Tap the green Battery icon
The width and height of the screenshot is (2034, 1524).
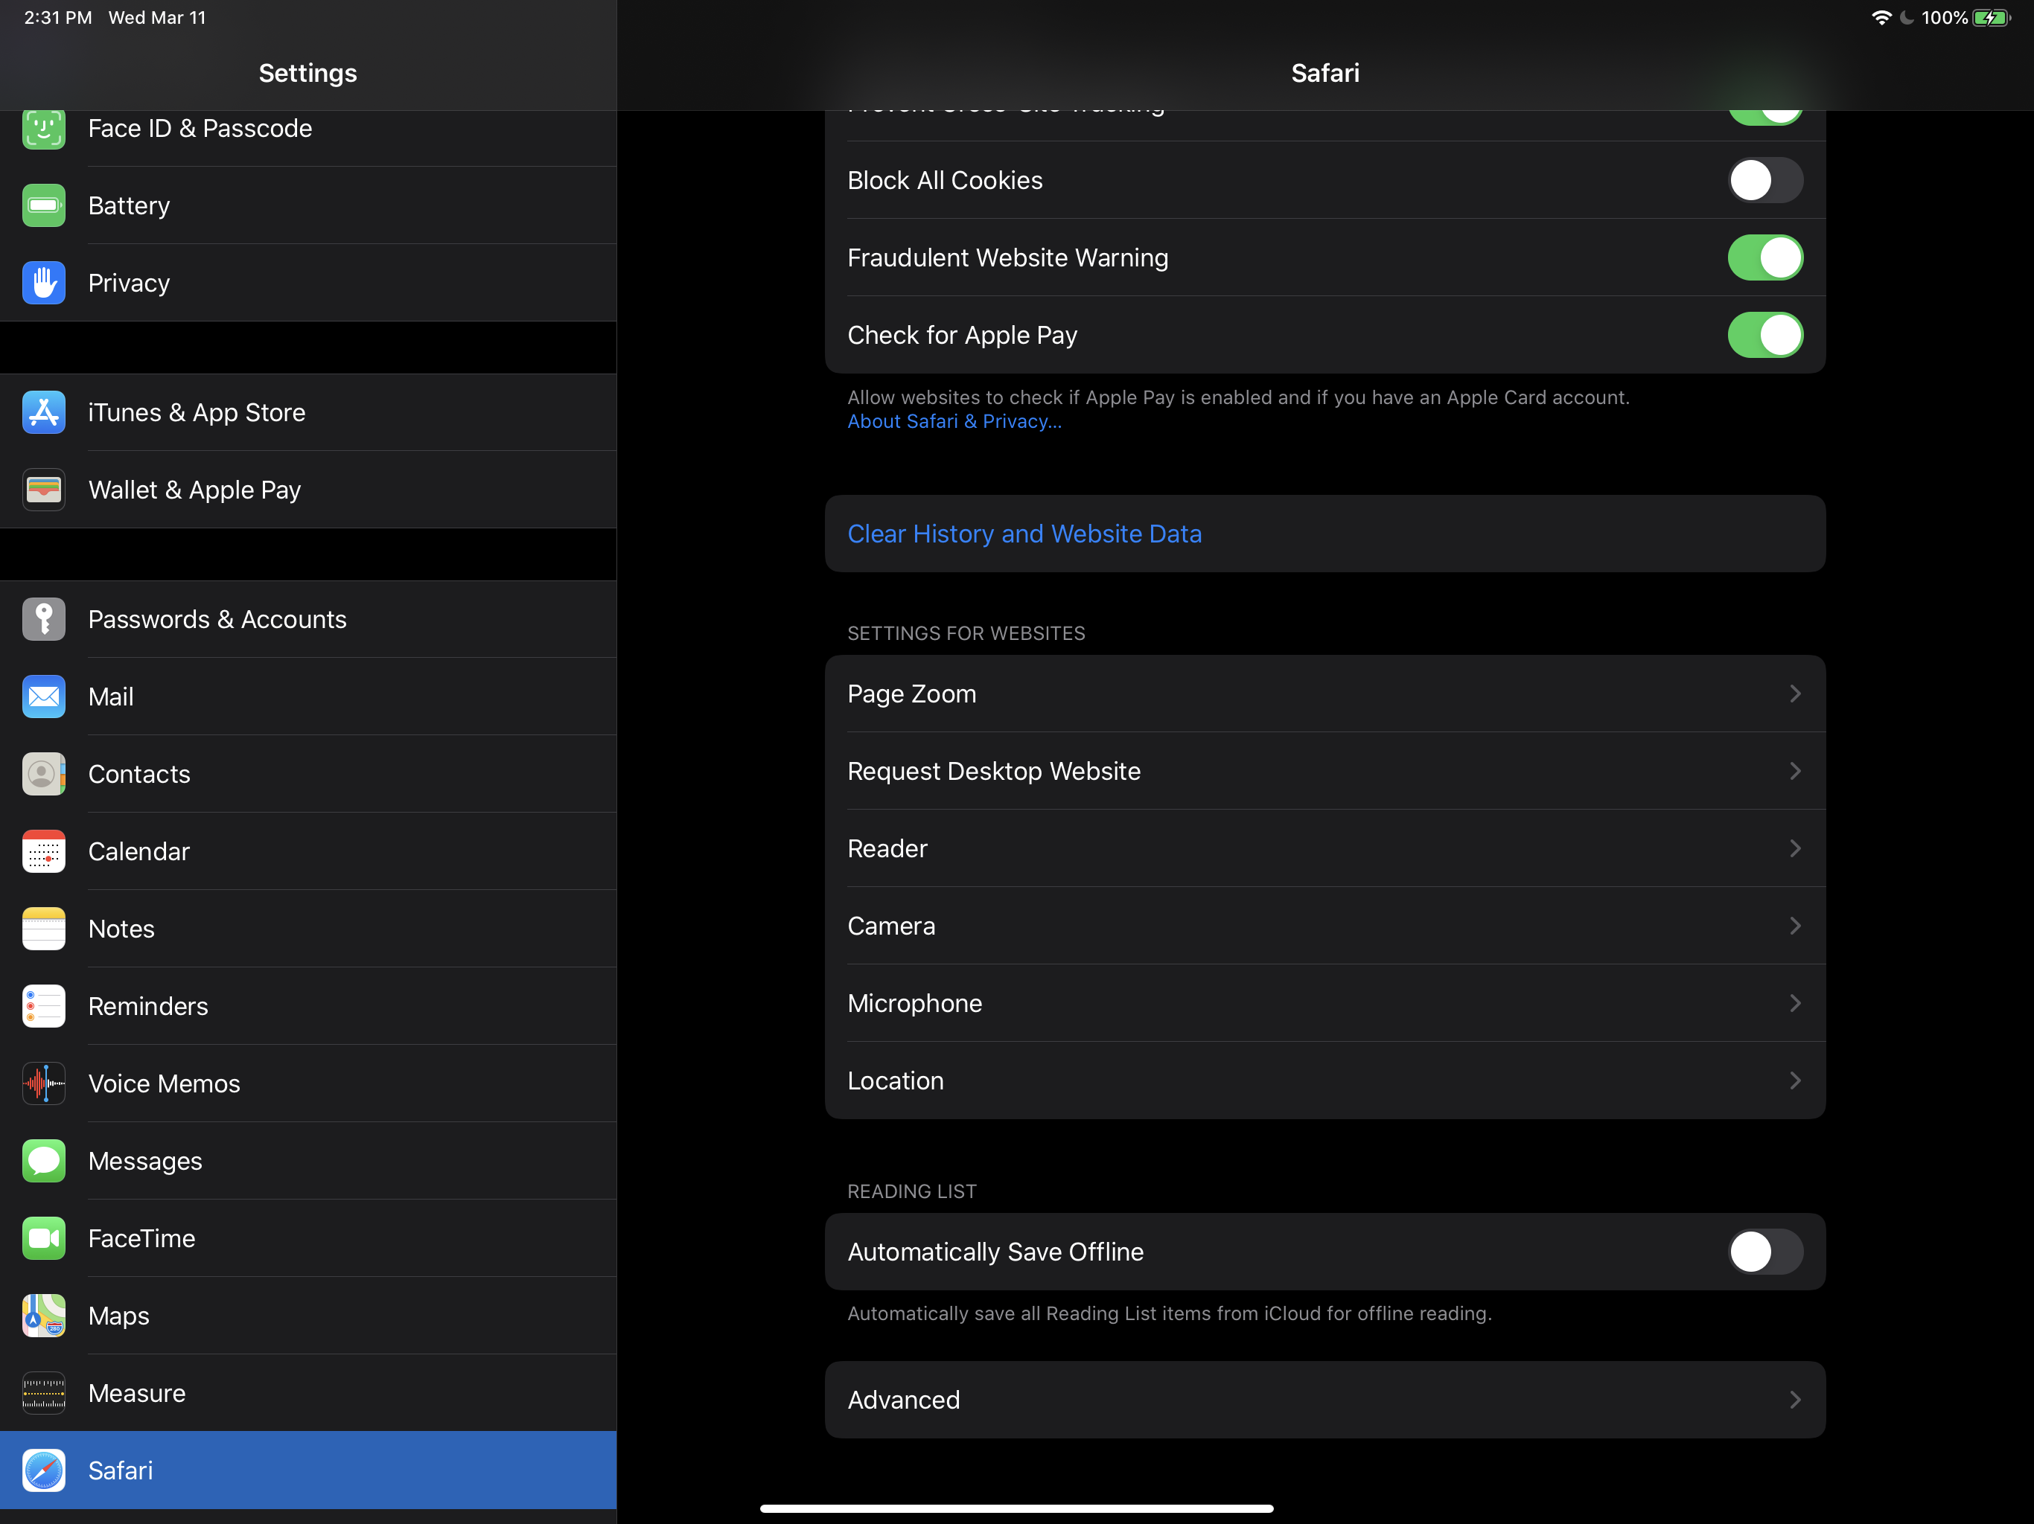(43, 205)
